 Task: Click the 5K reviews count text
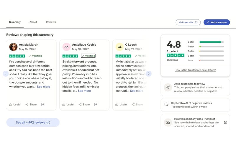click(x=172, y=60)
